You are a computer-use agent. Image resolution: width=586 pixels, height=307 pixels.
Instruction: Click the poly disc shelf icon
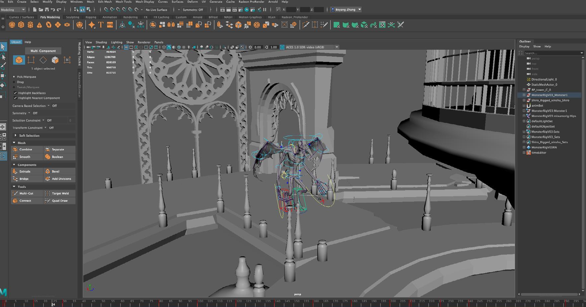(67, 25)
